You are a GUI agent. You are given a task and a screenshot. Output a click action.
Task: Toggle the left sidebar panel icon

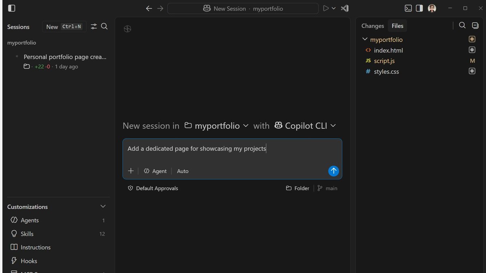(x=12, y=8)
